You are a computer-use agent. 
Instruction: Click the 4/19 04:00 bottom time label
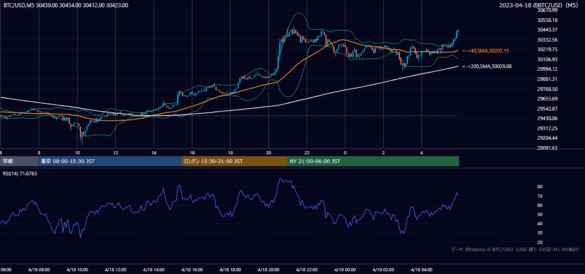click(x=422, y=270)
